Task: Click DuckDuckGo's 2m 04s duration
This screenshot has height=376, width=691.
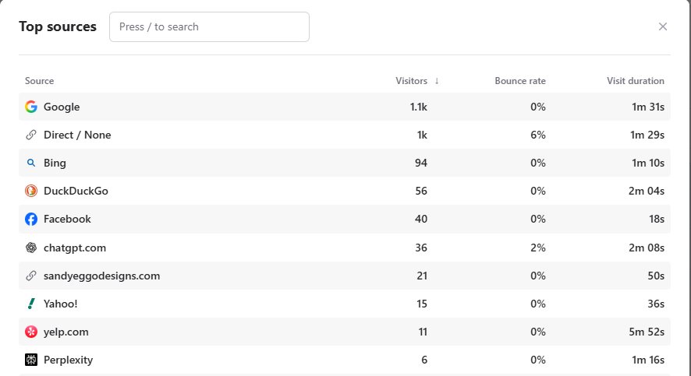Action: [x=647, y=191]
